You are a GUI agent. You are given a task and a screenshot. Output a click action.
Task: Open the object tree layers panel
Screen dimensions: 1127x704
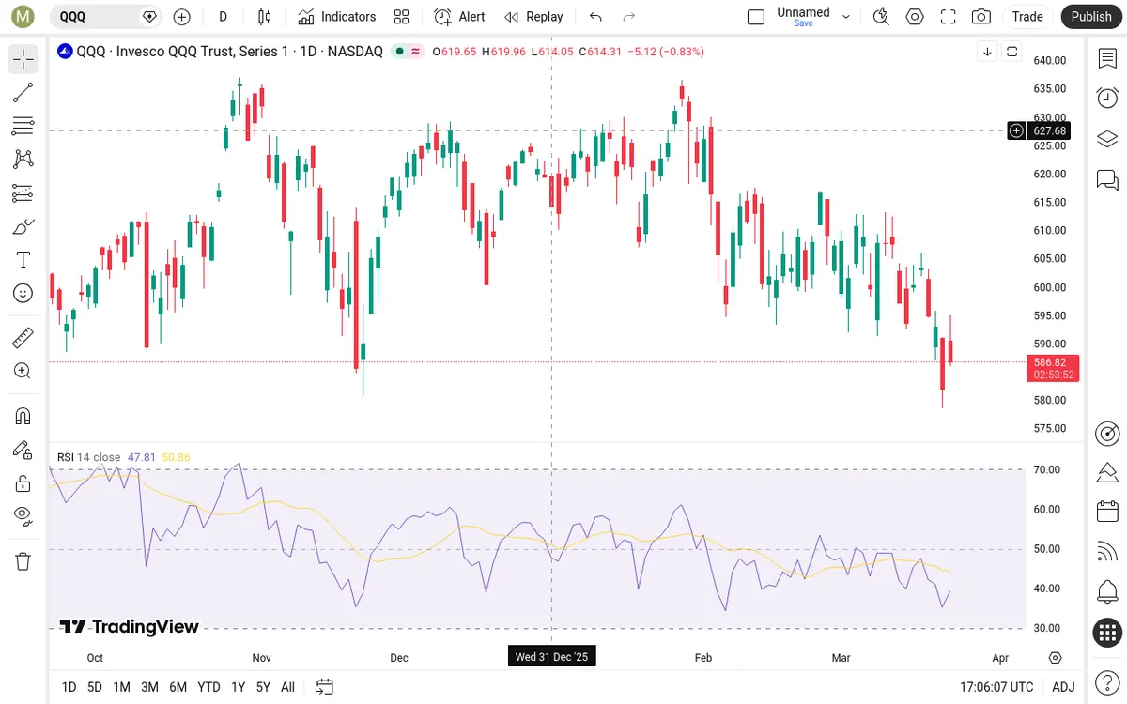click(x=1107, y=139)
